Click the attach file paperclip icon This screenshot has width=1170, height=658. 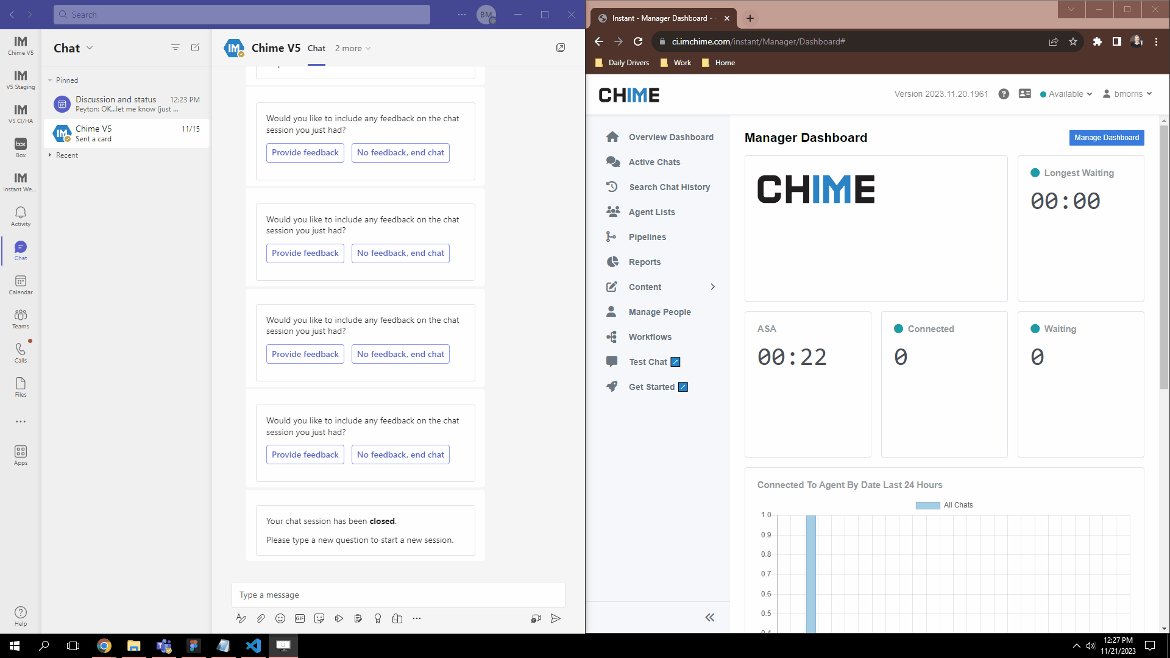pyautogui.click(x=261, y=618)
